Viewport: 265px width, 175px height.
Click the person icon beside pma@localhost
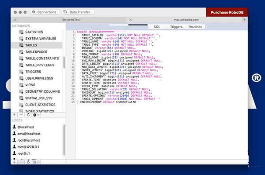coord(15,133)
